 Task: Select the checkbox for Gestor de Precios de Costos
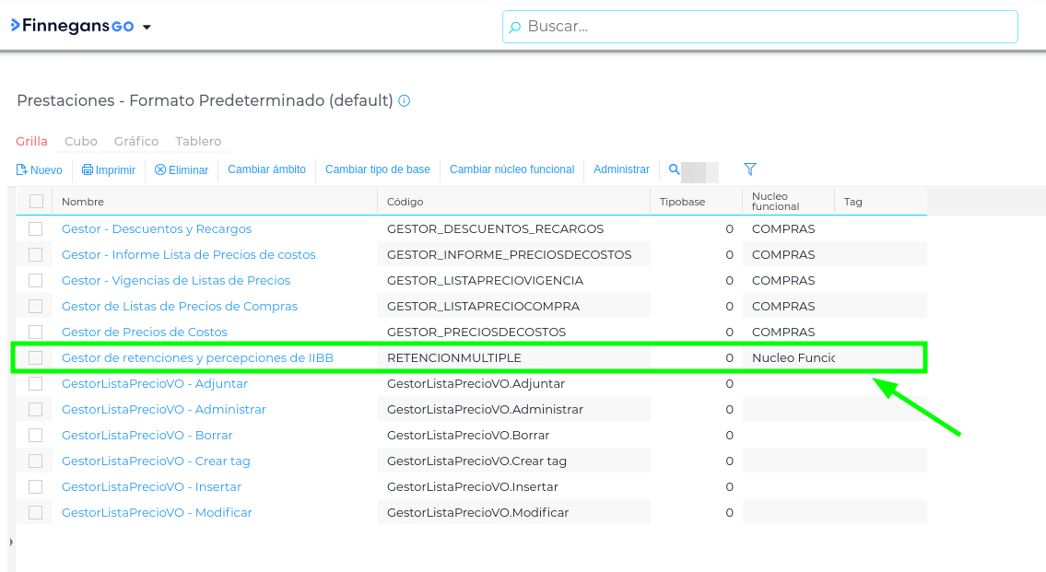(x=36, y=332)
